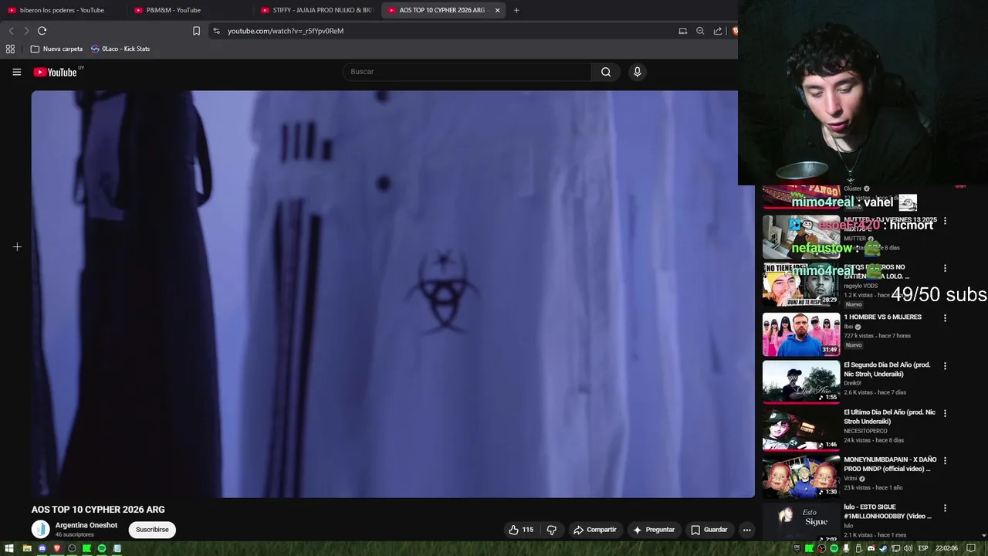Open Epic Games tray icon

pos(797,548)
